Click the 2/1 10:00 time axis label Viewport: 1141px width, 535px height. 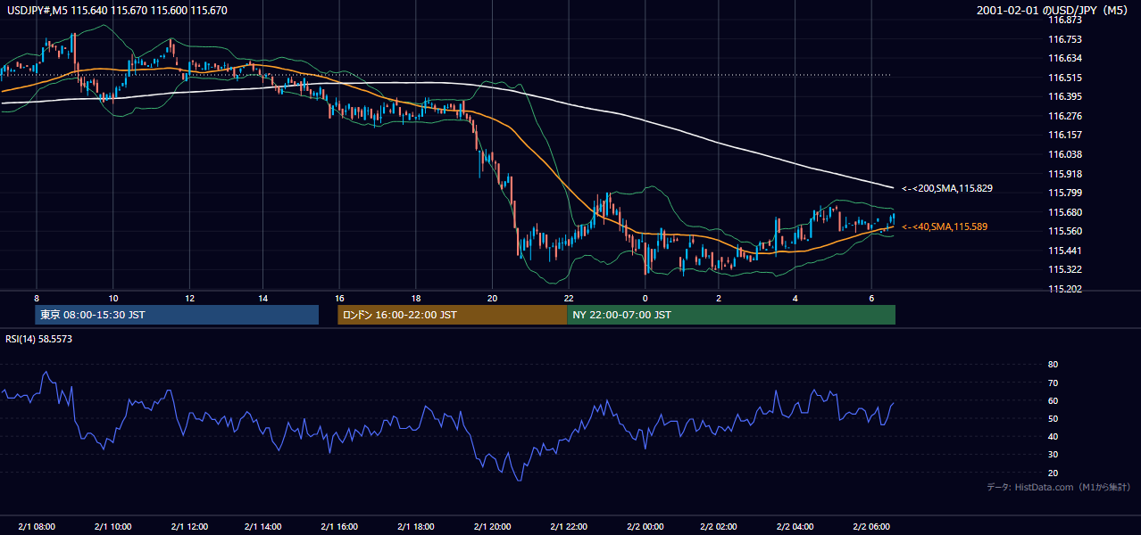pos(112,527)
